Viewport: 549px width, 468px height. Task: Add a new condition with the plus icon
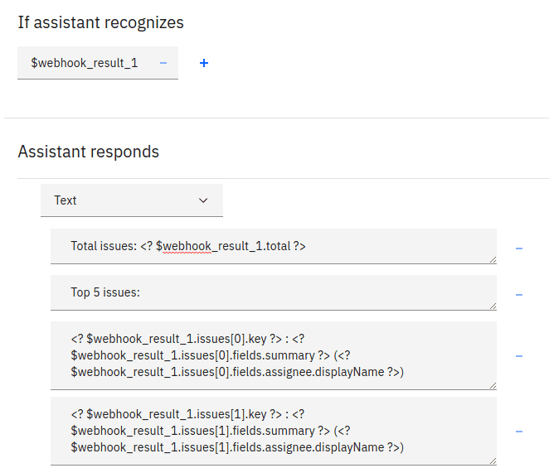(204, 63)
